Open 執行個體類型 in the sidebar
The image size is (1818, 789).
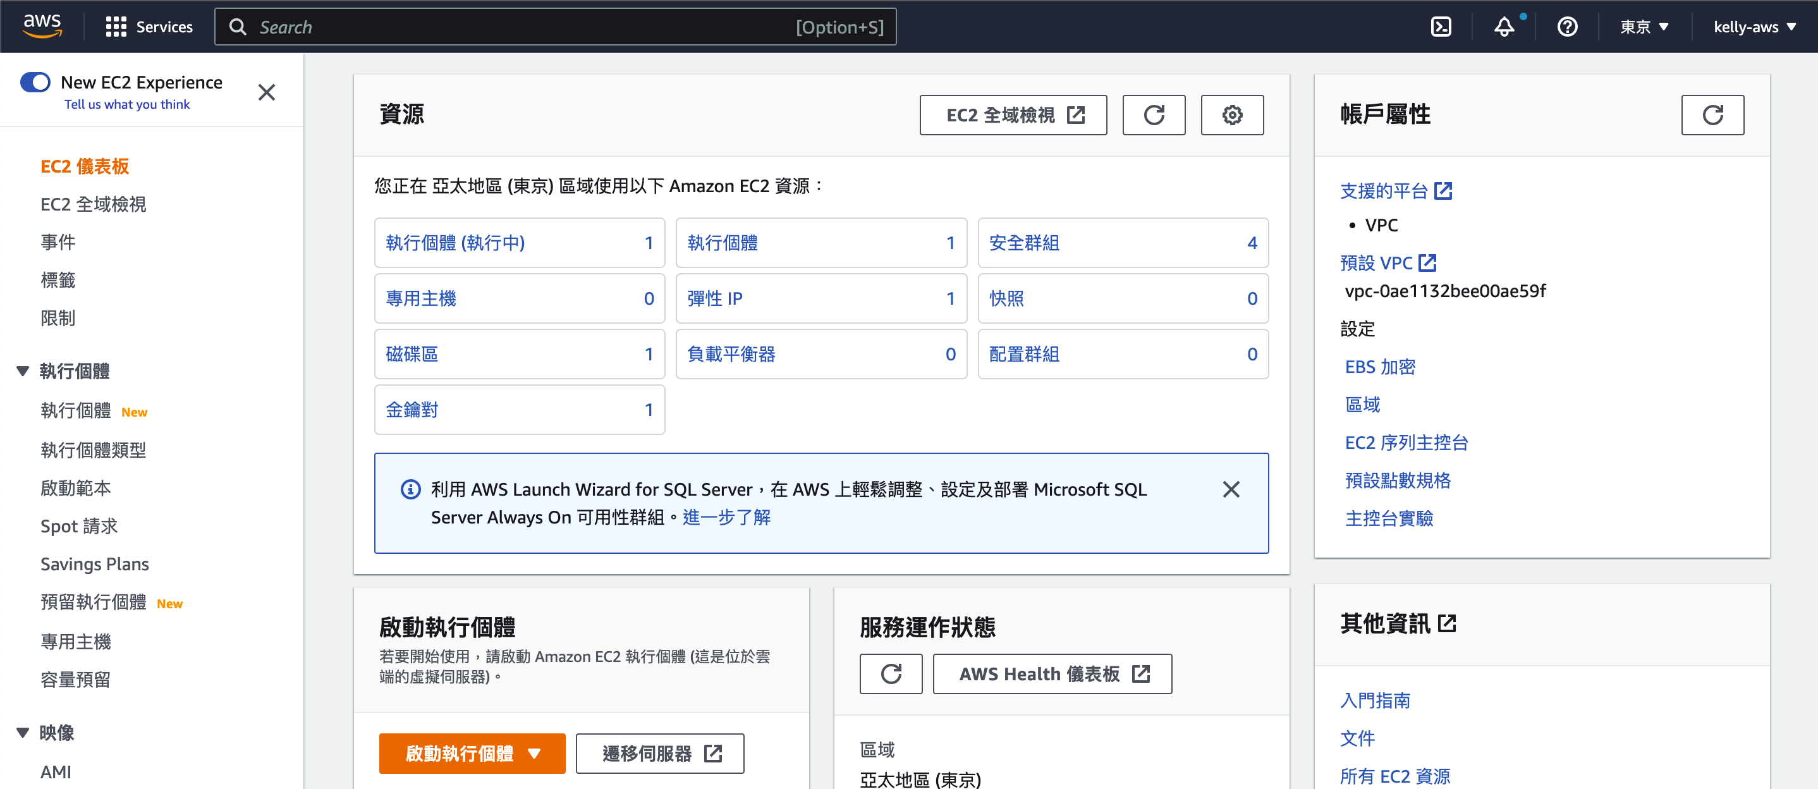pyautogui.click(x=93, y=450)
